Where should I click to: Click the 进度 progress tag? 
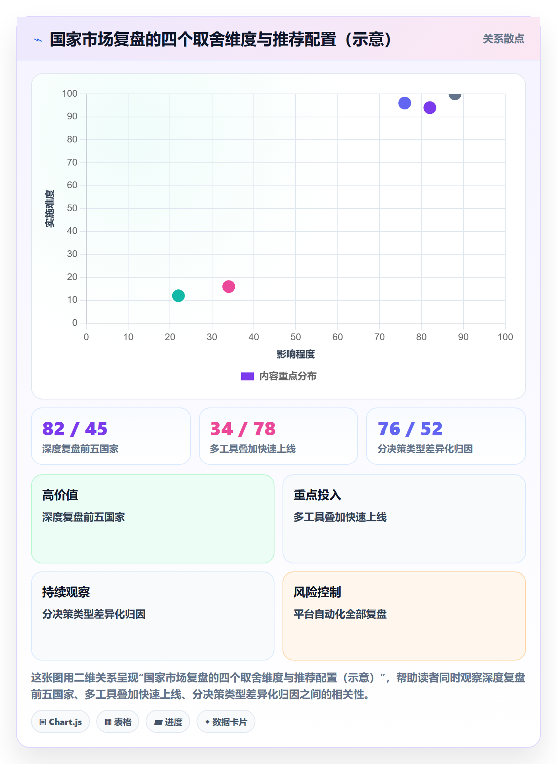(x=168, y=721)
